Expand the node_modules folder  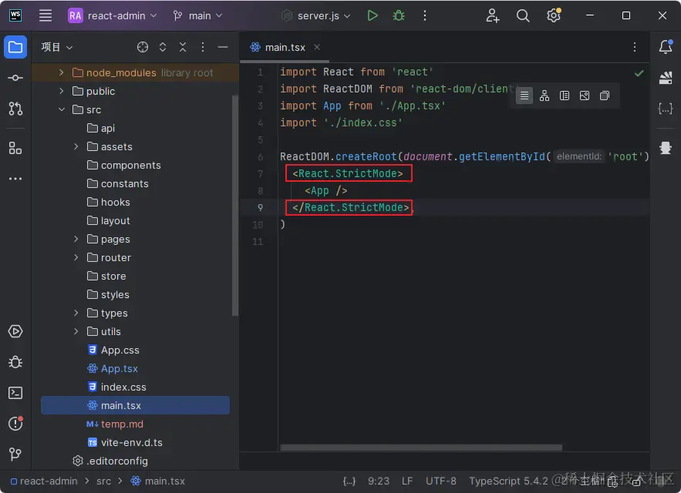click(61, 72)
